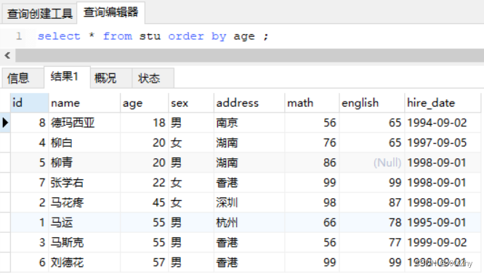Click id cell 7 in 张学右 row
The image size is (484, 275).
point(29,183)
